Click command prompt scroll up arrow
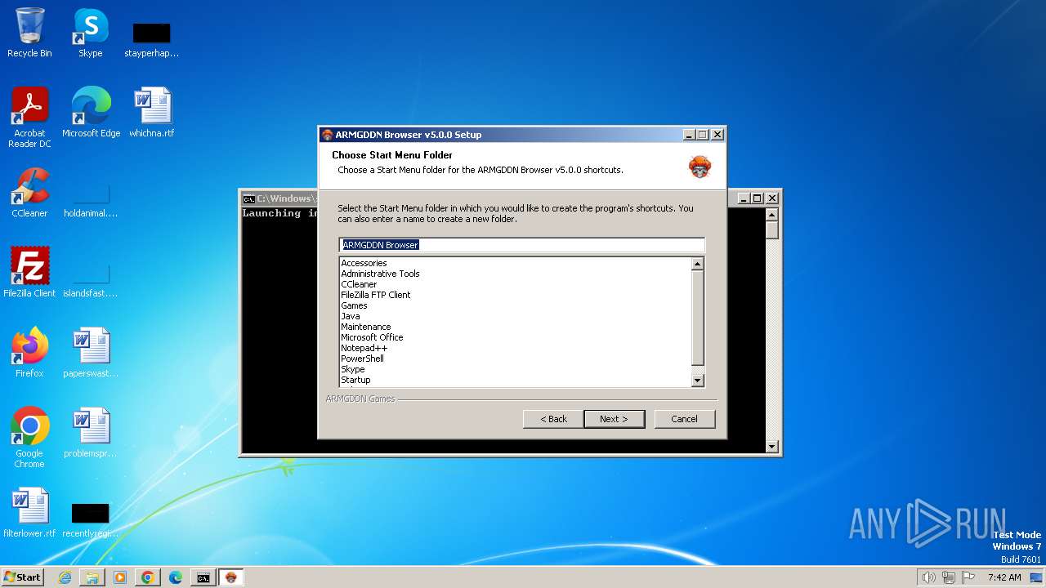Viewport: 1046px width, 588px height. [772, 215]
